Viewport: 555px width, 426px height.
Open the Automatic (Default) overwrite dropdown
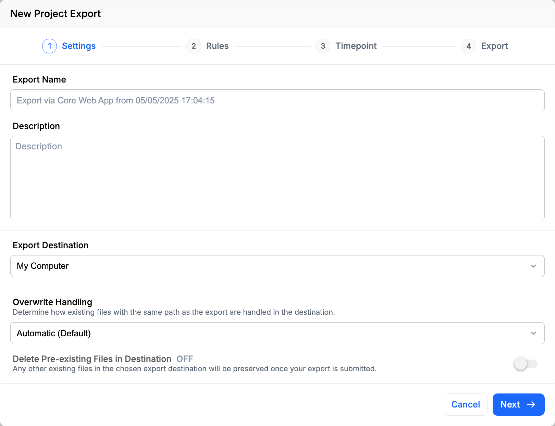[x=277, y=333]
